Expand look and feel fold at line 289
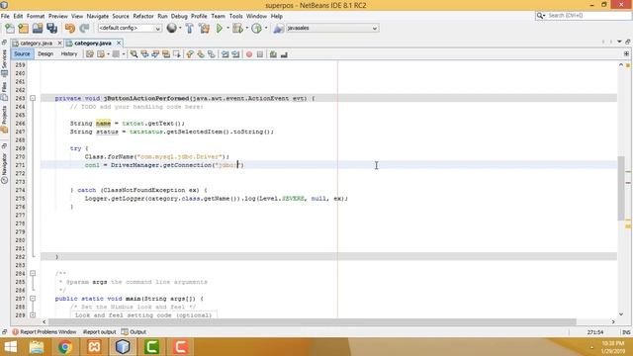The width and height of the screenshot is (633, 356). pyautogui.click(x=33, y=314)
